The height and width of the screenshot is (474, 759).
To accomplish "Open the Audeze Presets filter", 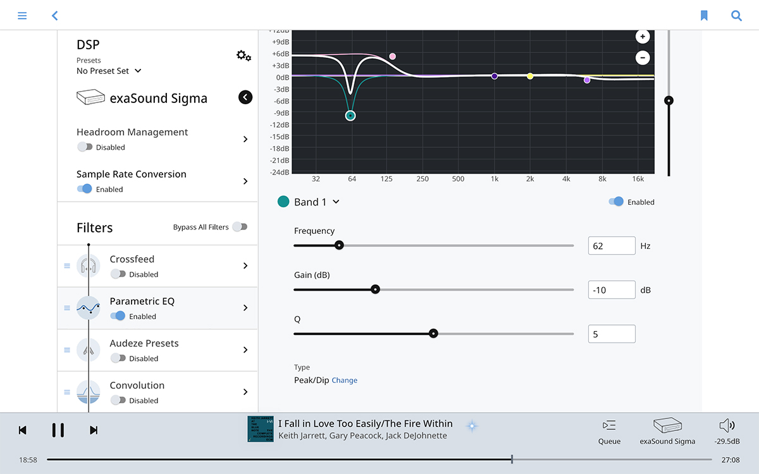I will (x=157, y=350).
